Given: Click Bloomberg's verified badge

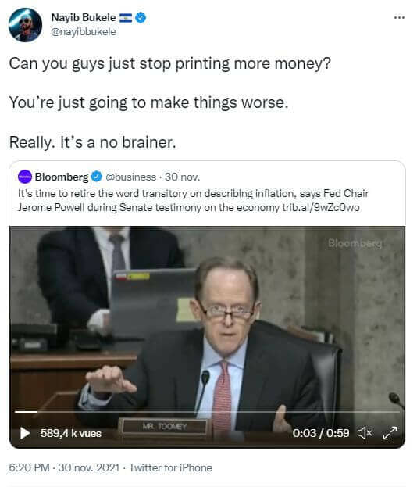Looking at the screenshot, I should pos(96,177).
